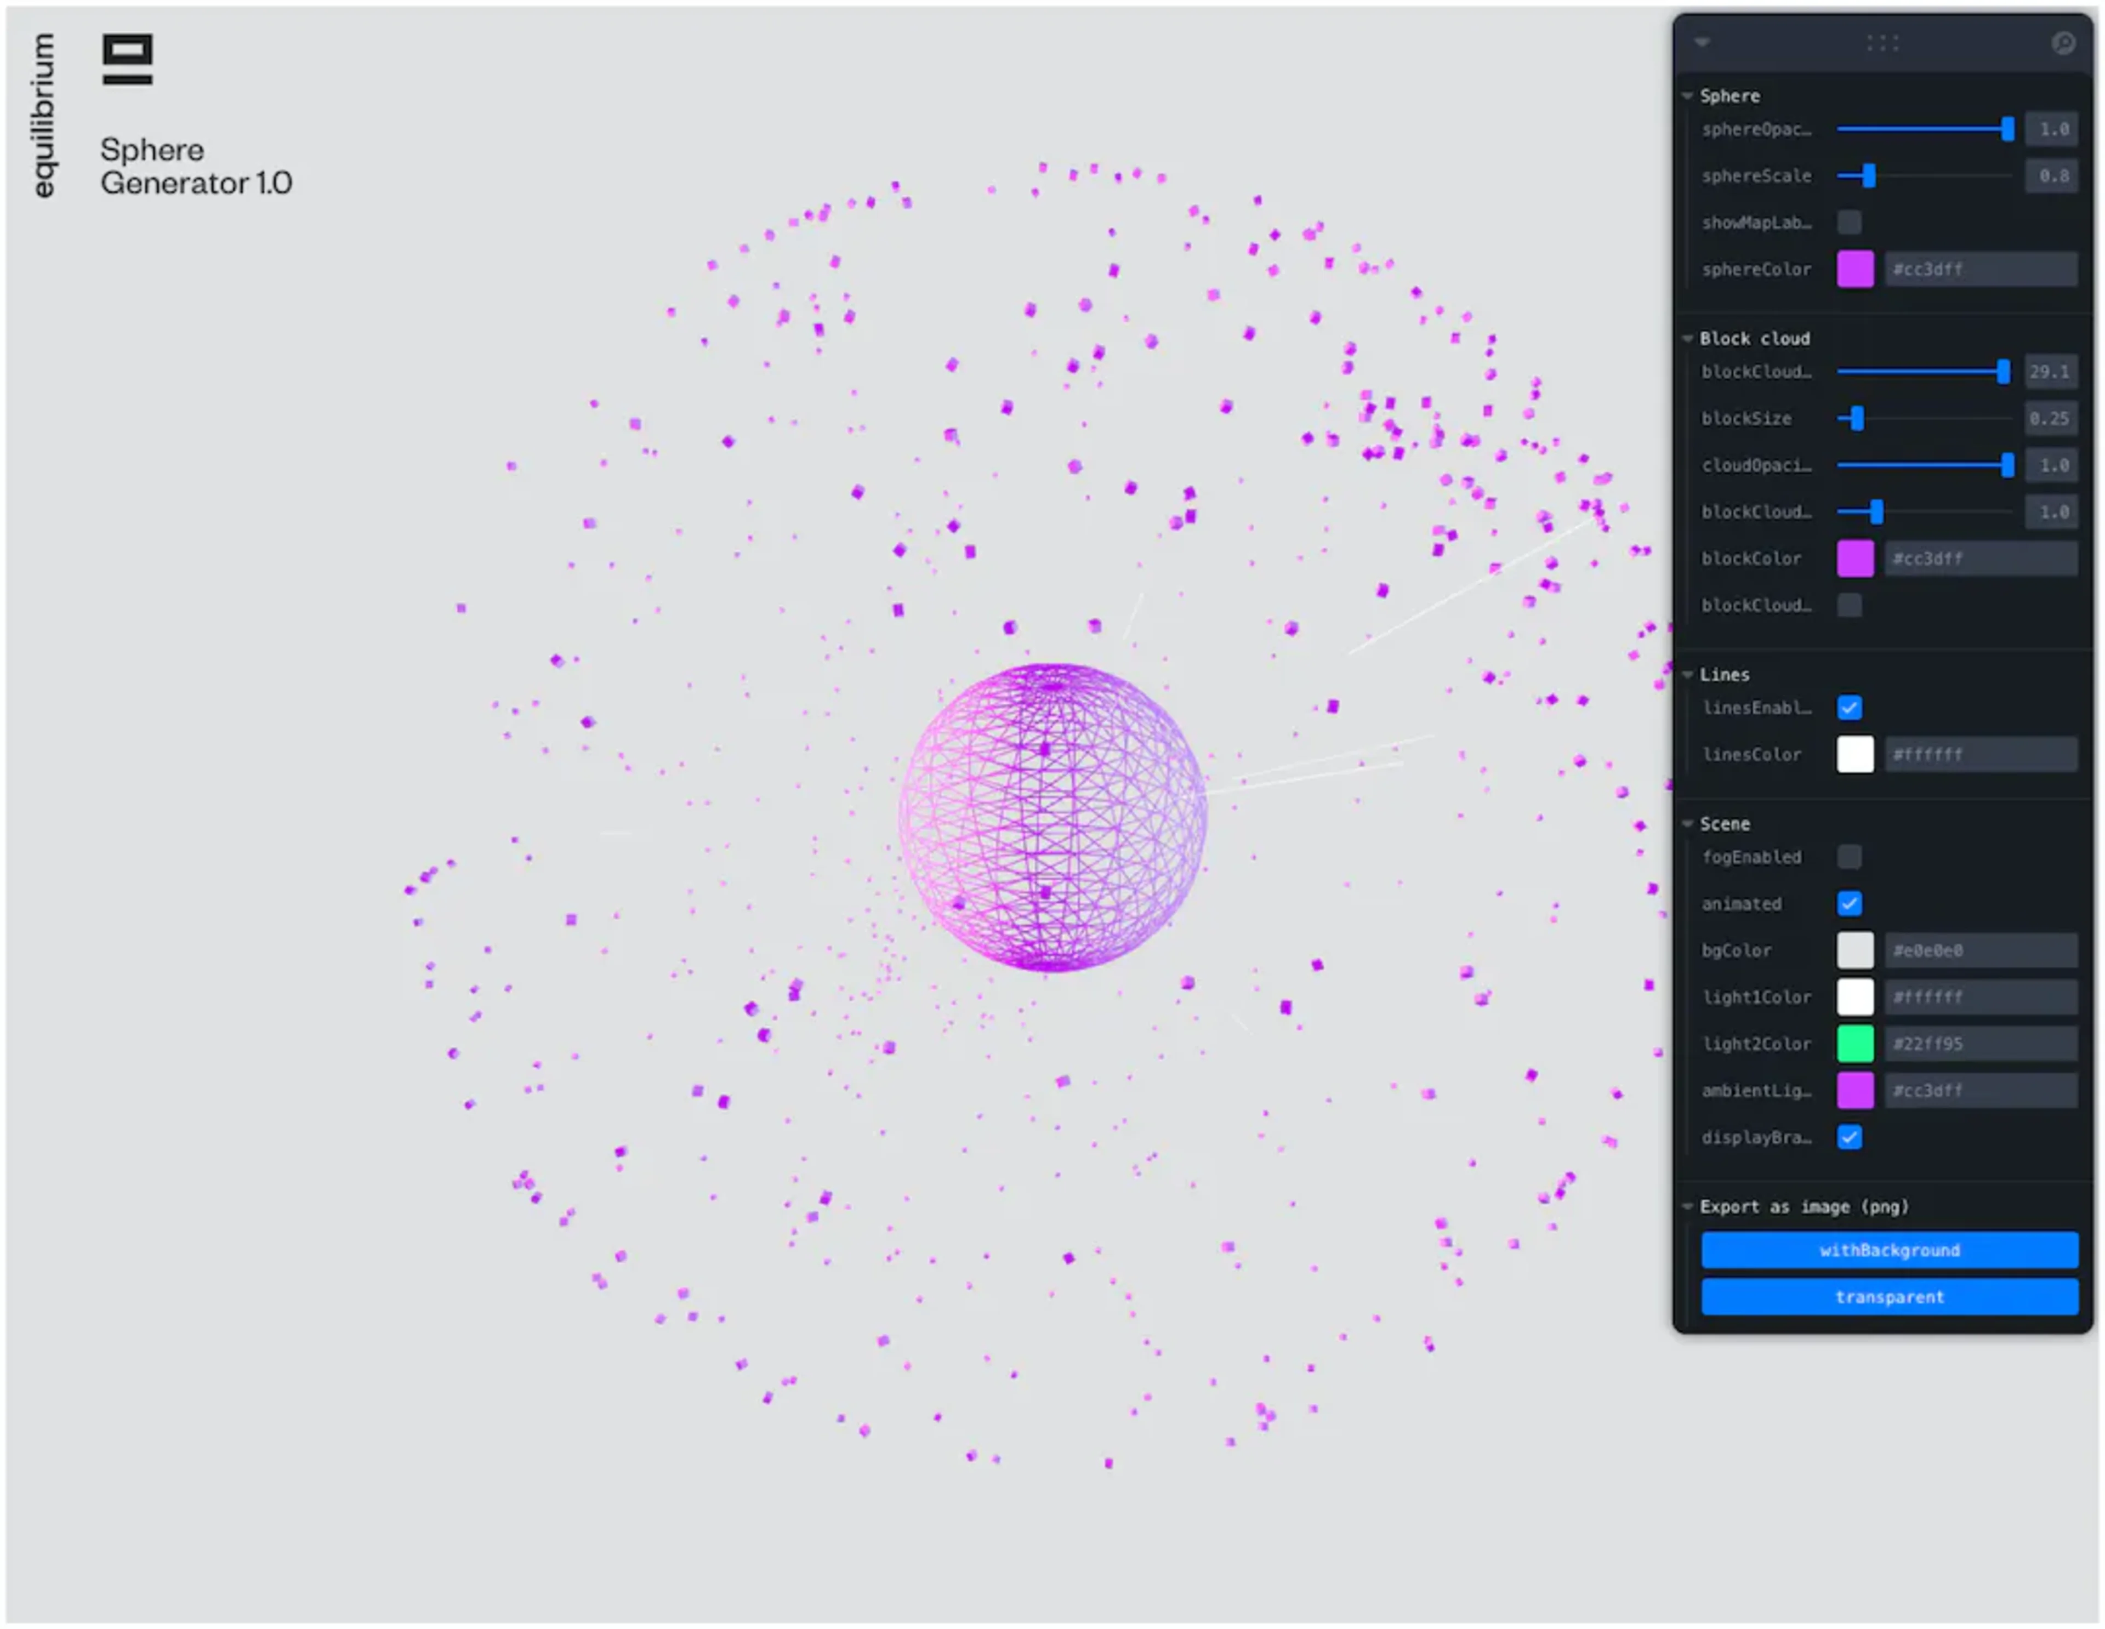Collapse the Sphere section
Screen dimensions: 2105x1629
pos(1688,96)
